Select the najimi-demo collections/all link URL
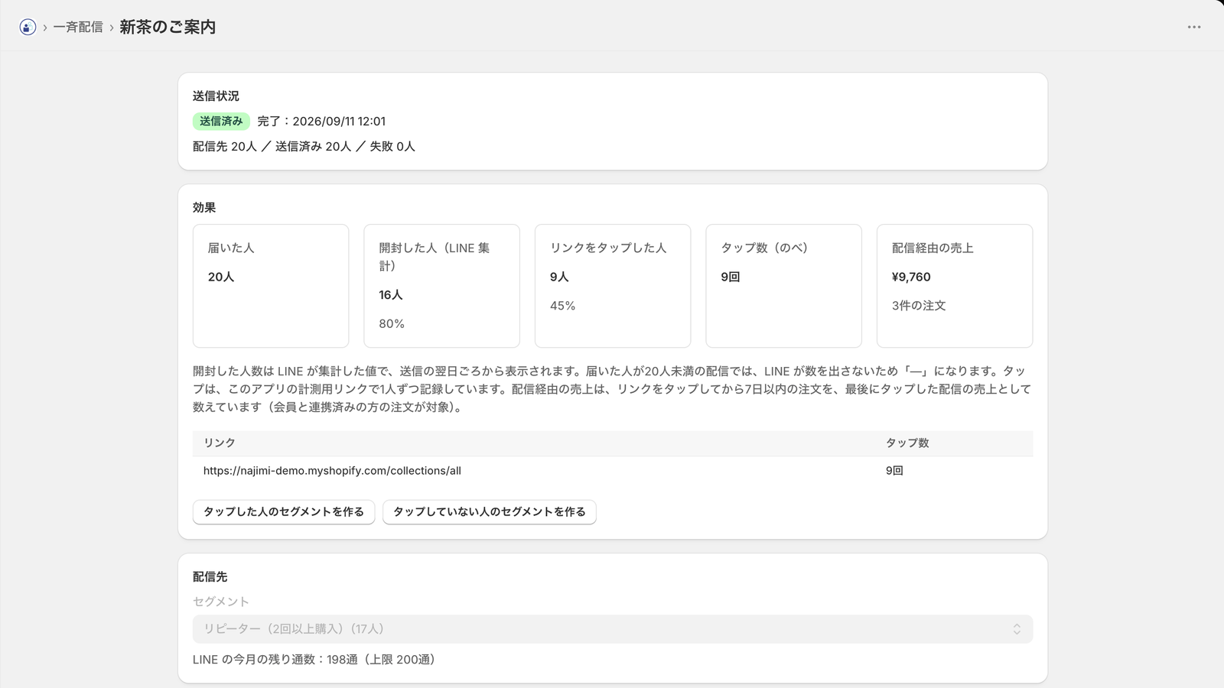Image resolution: width=1224 pixels, height=688 pixels. (x=332, y=471)
